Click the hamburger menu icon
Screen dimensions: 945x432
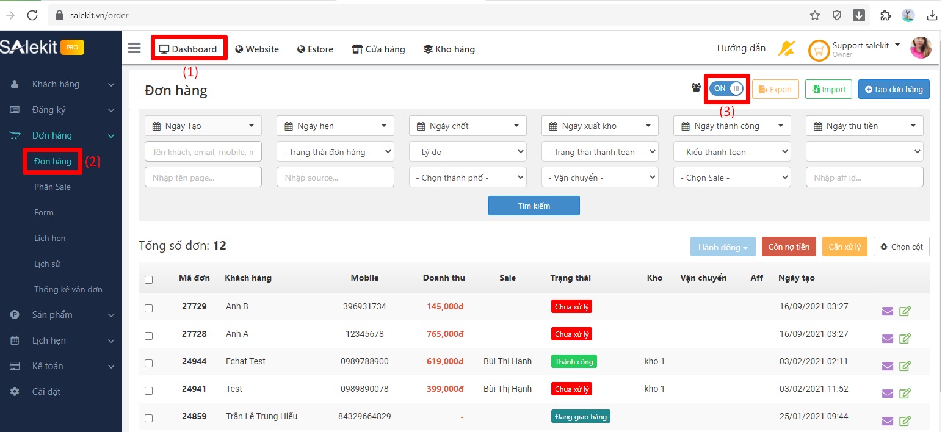pos(134,49)
